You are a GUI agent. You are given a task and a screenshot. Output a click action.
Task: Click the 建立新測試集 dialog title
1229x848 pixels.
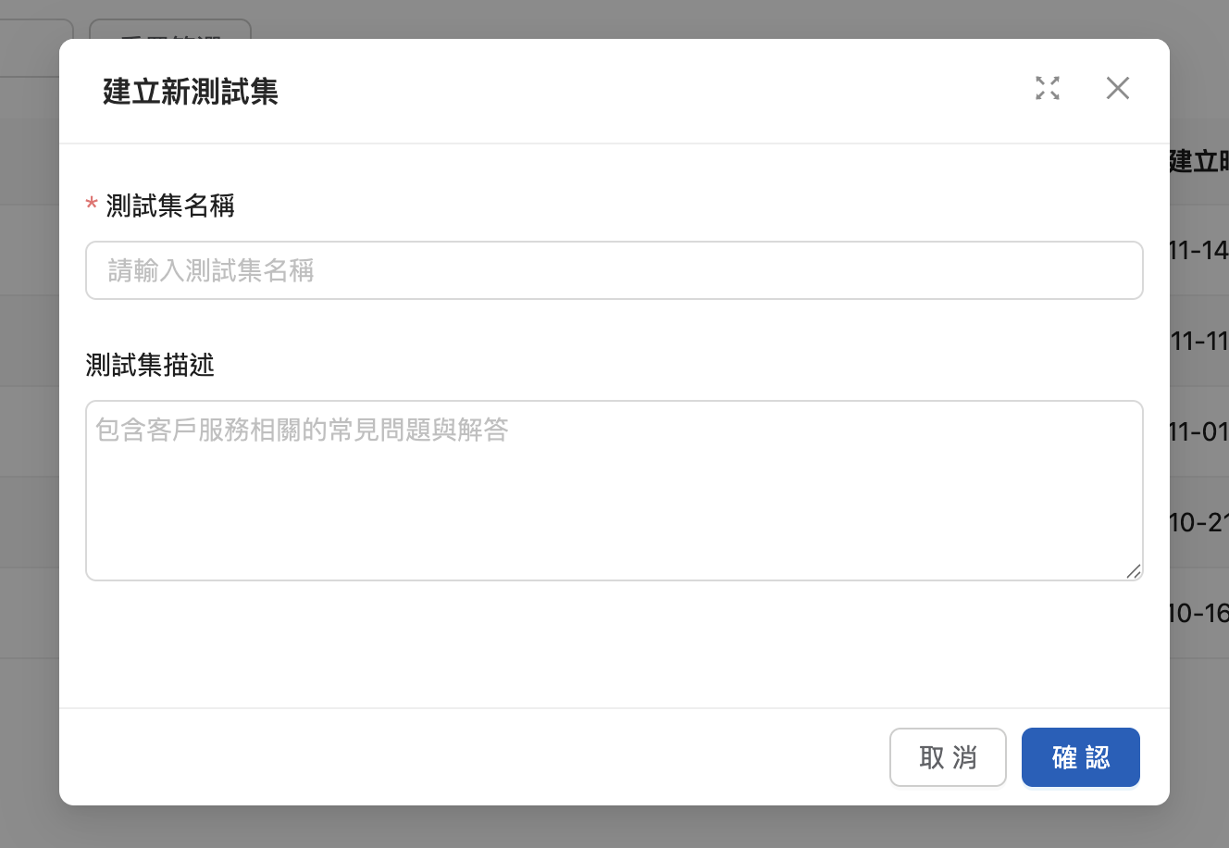(191, 92)
